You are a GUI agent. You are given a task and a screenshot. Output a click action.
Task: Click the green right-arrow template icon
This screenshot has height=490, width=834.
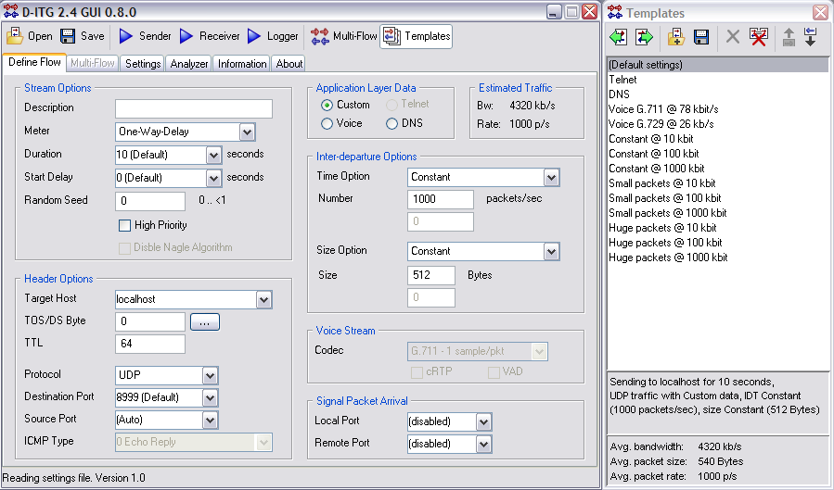pos(644,37)
